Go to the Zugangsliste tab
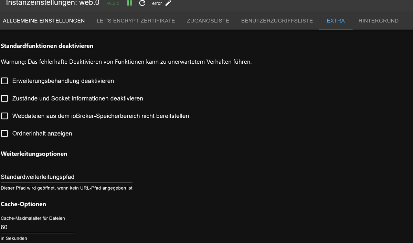 (208, 21)
